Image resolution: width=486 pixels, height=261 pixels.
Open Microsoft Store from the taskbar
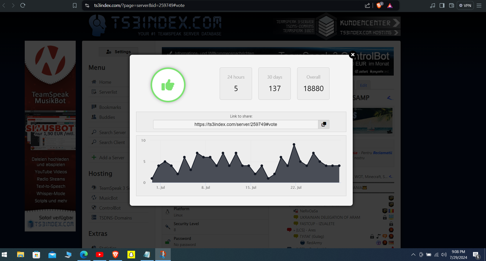[36, 255]
